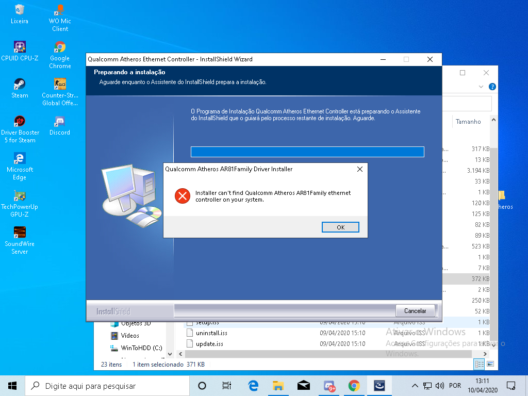This screenshot has width=528, height=396.
Task: Select the update.iss file
Action: point(209,344)
